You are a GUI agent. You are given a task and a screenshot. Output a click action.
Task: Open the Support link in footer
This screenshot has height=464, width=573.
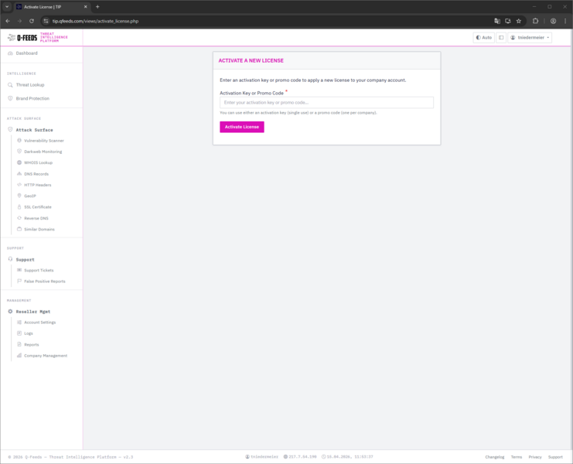click(555, 457)
